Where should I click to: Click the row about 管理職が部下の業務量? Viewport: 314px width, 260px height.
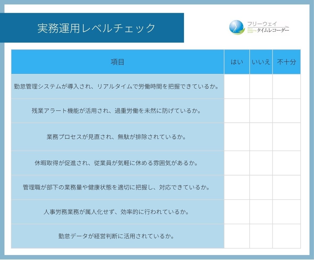tap(117, 187)
